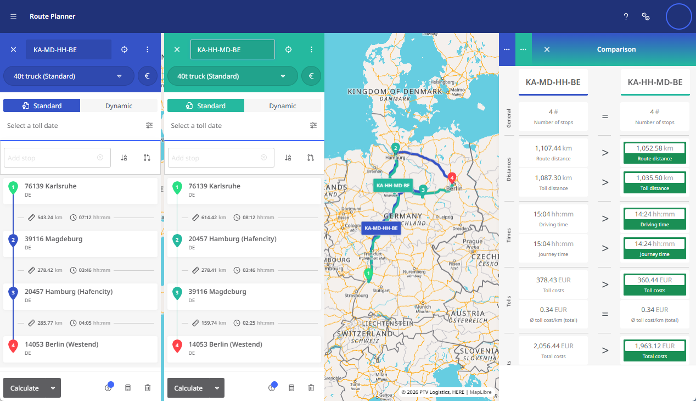Image resolution: width=696 pixels, height=401 pixels.
Task: Open the help question mark icon
Action: pyautogui.click(x=626, y=16)
